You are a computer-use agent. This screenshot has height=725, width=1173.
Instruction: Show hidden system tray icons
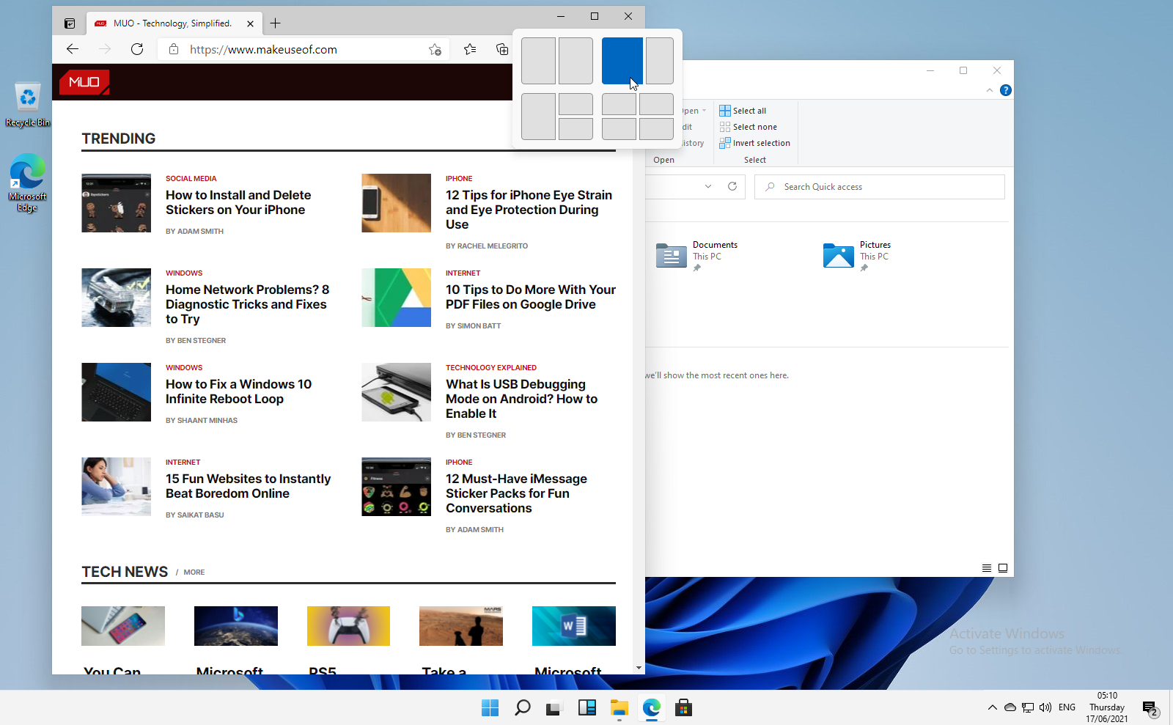992,707
